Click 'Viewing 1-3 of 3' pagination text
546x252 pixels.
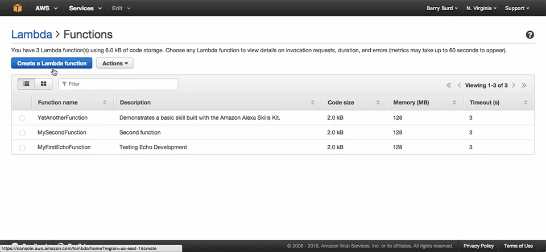tap(486, 85)
